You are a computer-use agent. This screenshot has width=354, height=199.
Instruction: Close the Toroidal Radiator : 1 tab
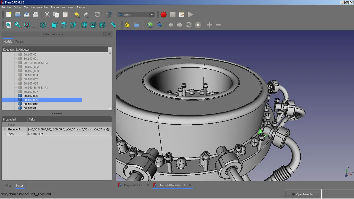189,185
